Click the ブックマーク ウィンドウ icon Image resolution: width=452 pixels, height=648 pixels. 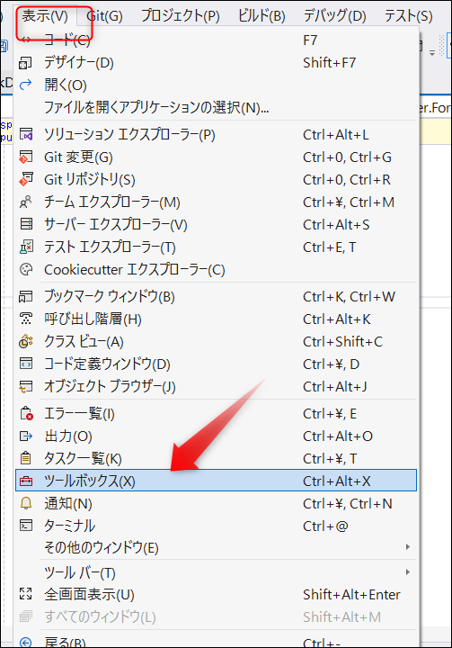[x=25, y=297]
